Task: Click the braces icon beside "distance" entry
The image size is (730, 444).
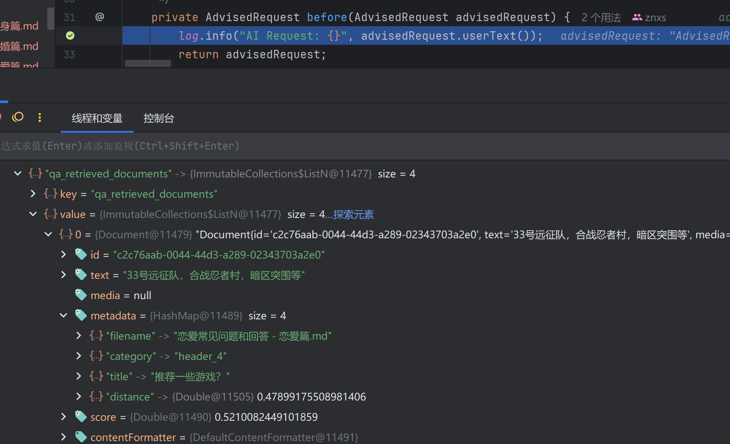Action: click(x=96, y=396)
